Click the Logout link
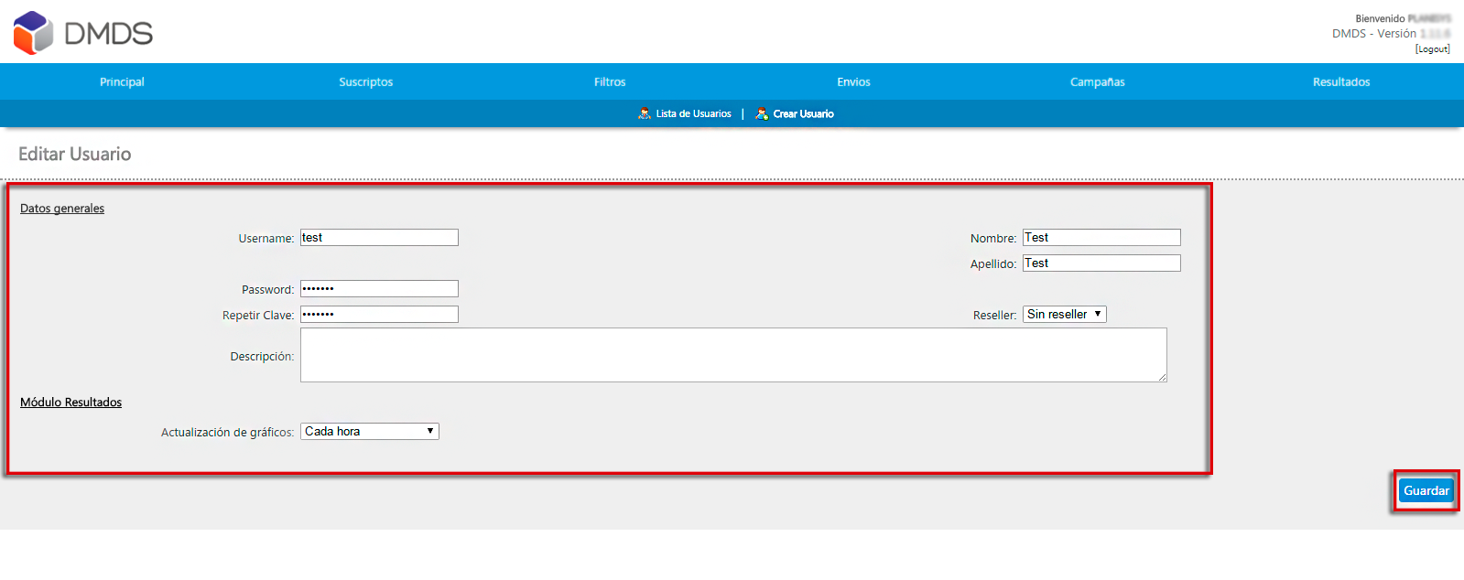This screenshot has width=1464, height=580. click(1432, 49)
